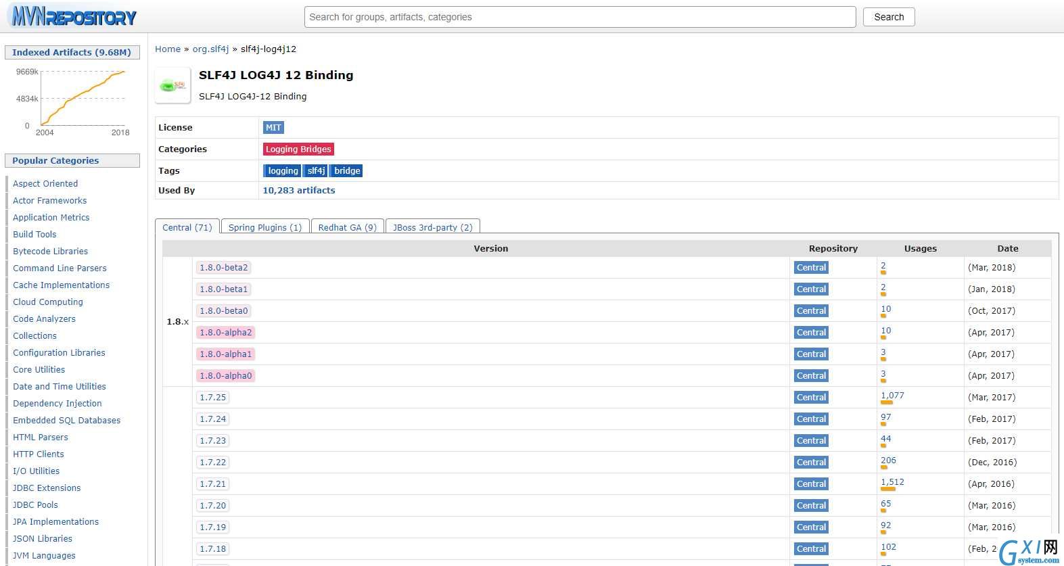Open version 1.7.23
The width and height of the screenshot is (1064, 566).
[213, 441]
